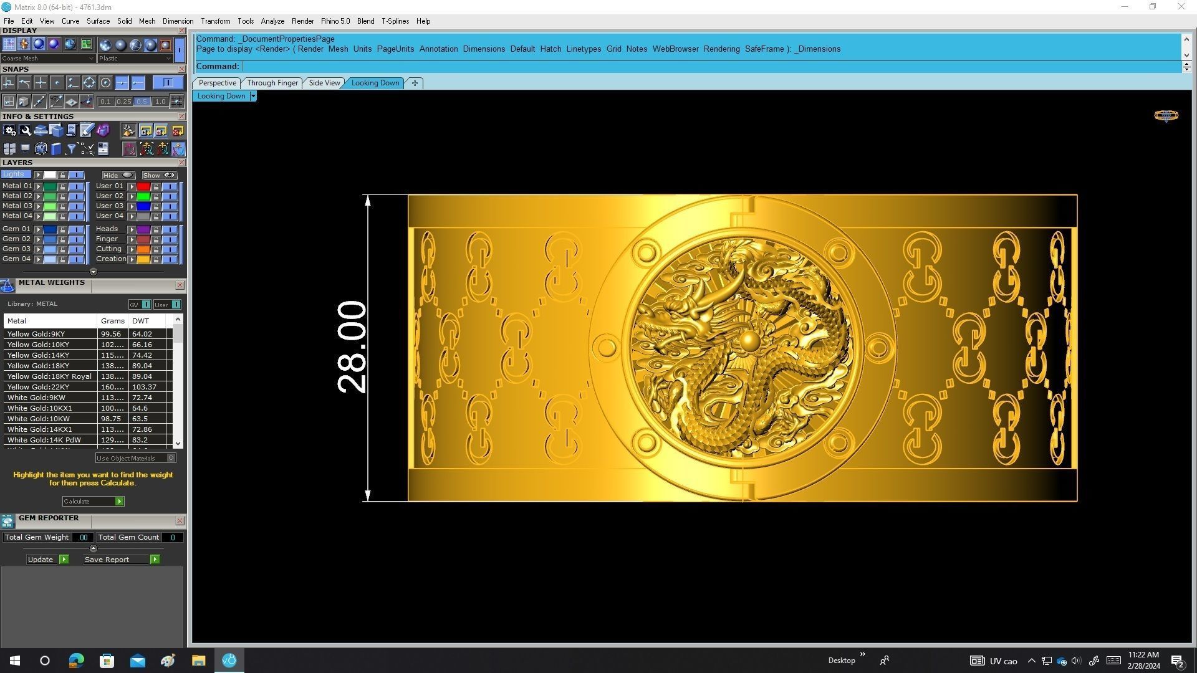The height and width of the screenshot is (673, 1197).
Task: Click the gears settings icon in Info & Settings
Action: [x=9, y=130]
